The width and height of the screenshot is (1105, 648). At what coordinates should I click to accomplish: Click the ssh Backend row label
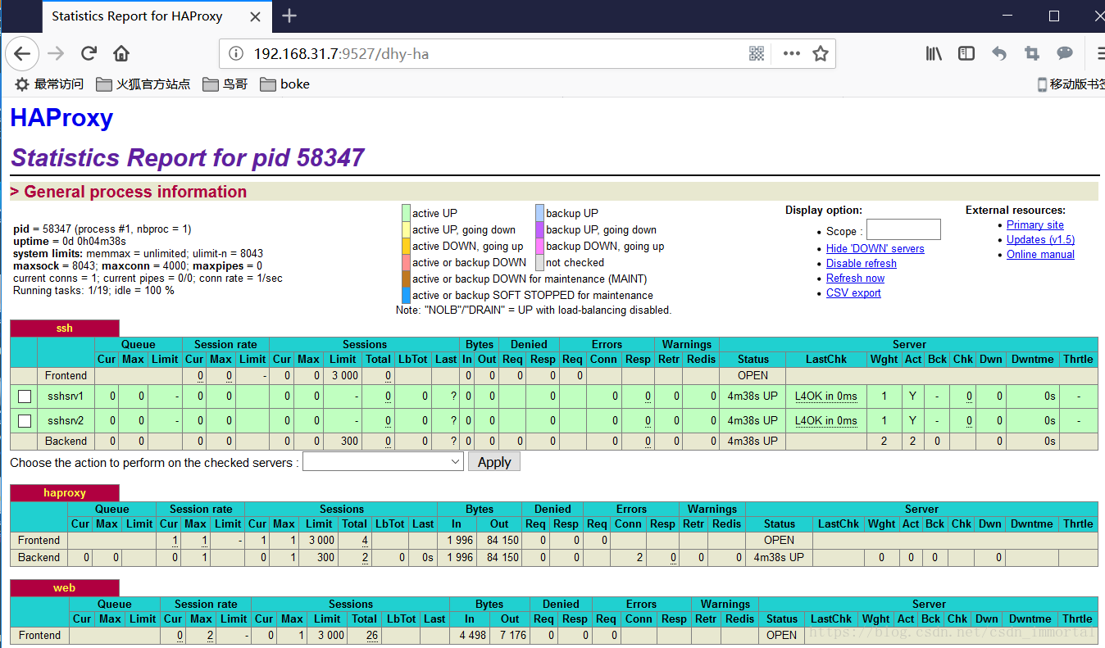66,442
